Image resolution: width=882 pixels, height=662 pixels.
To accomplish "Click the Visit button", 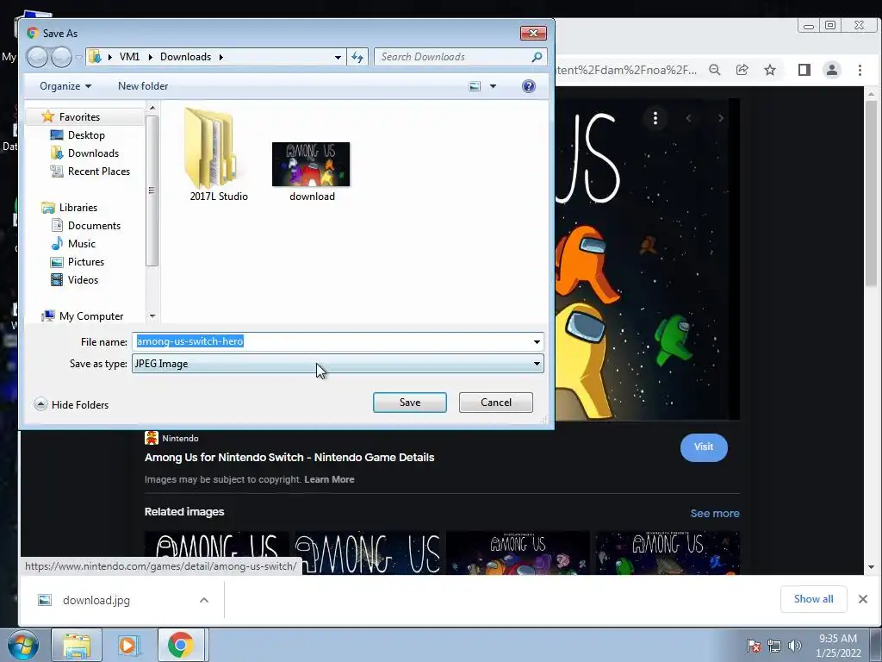I will (704, 447).
